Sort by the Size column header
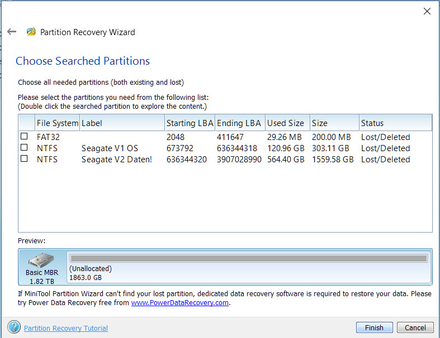440x338 pixels. pyautogui.click(x=334, y=123)
